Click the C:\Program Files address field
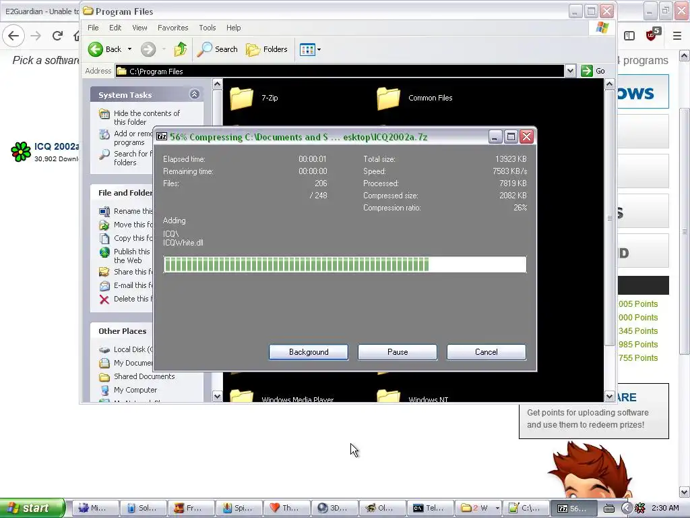The width and height of the screenshot is (690, 518). pos(340,71)
